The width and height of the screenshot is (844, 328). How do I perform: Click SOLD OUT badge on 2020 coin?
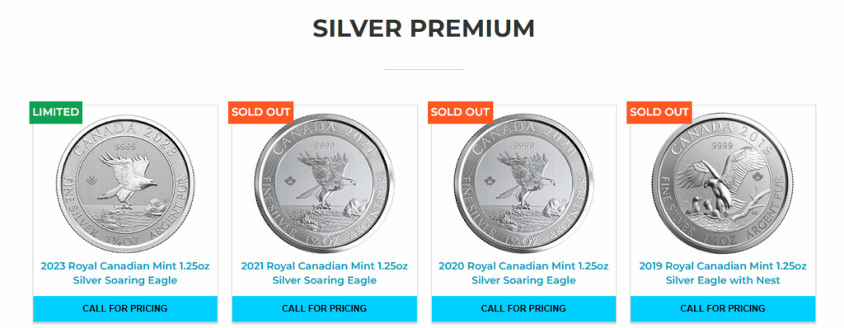[460, 113]
